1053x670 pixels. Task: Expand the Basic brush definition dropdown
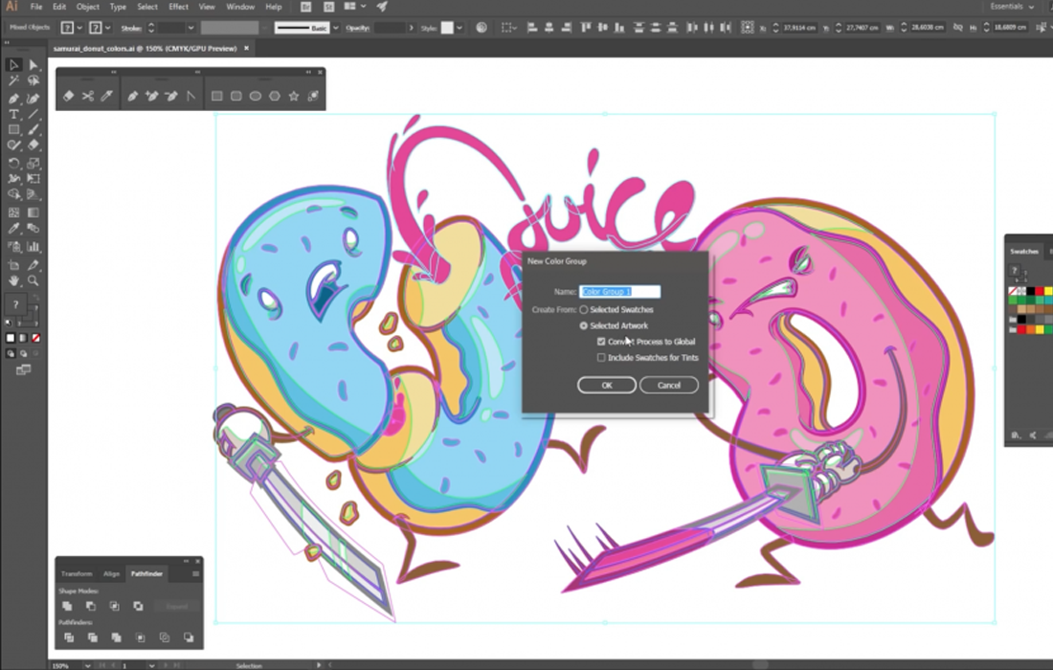click(x=336, y=29)
